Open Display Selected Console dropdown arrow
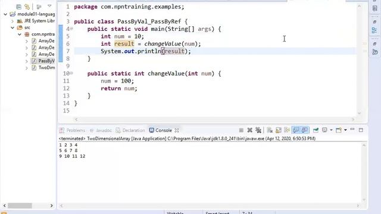This screenshot has height=214, width=381. click(x=331, y=130)
